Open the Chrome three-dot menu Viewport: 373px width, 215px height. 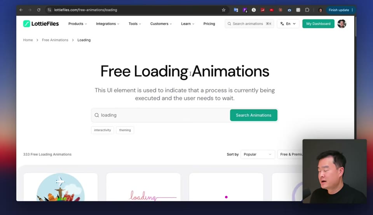point(352,10)
